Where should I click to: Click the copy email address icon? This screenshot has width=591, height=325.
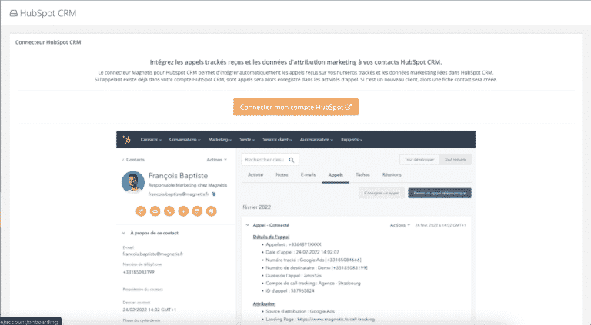[214, 194]
